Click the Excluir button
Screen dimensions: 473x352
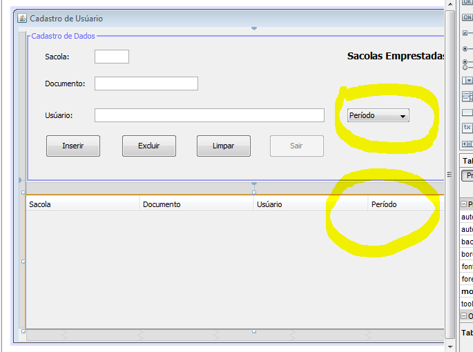149,146
